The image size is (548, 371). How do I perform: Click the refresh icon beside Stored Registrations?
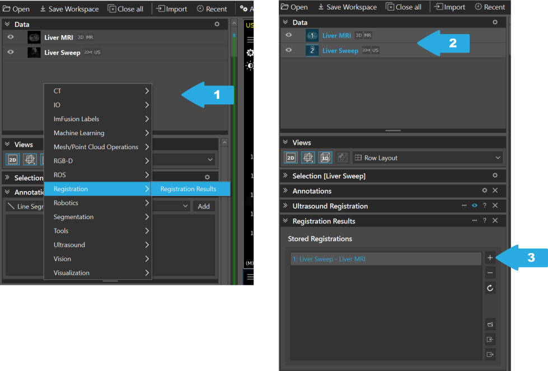(490, 288)
